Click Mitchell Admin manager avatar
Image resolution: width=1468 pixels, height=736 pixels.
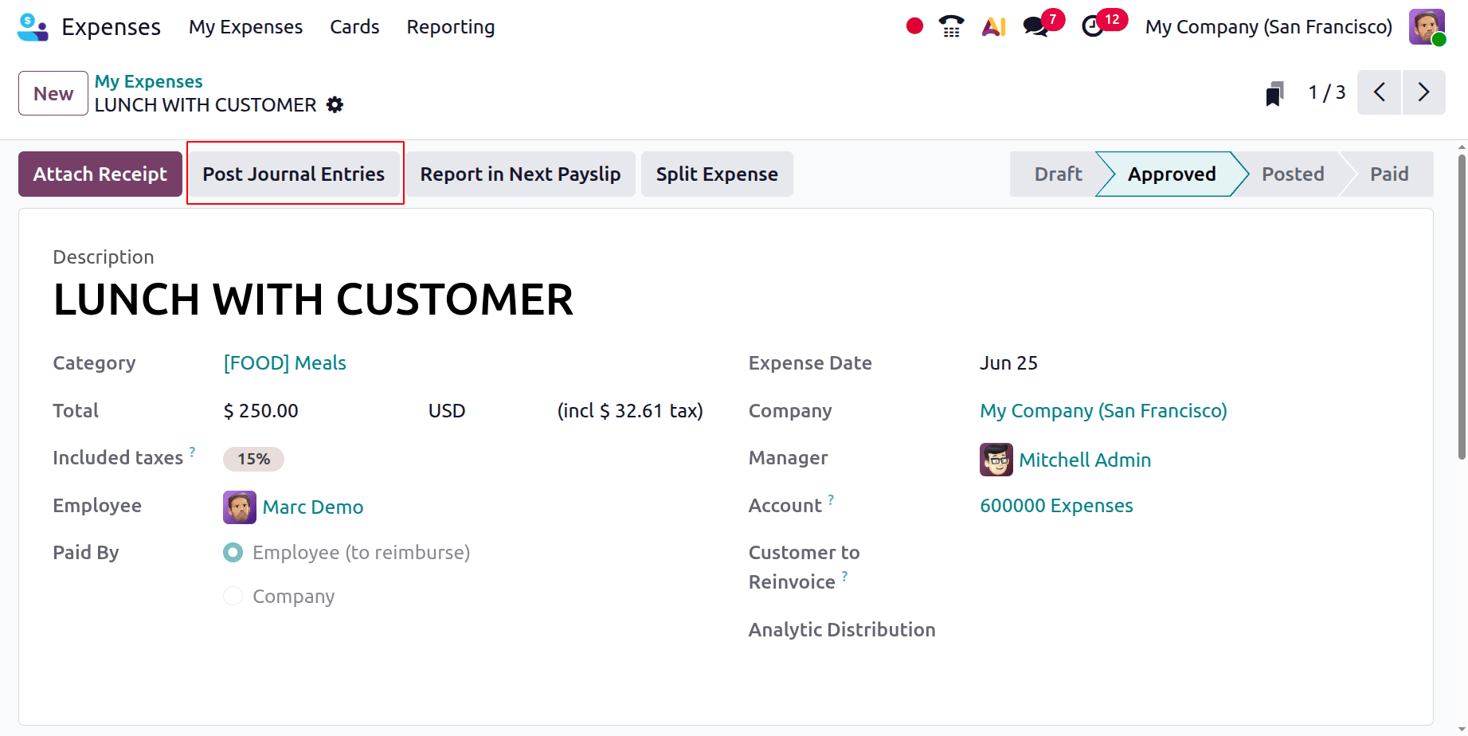(x=996, y=460)
